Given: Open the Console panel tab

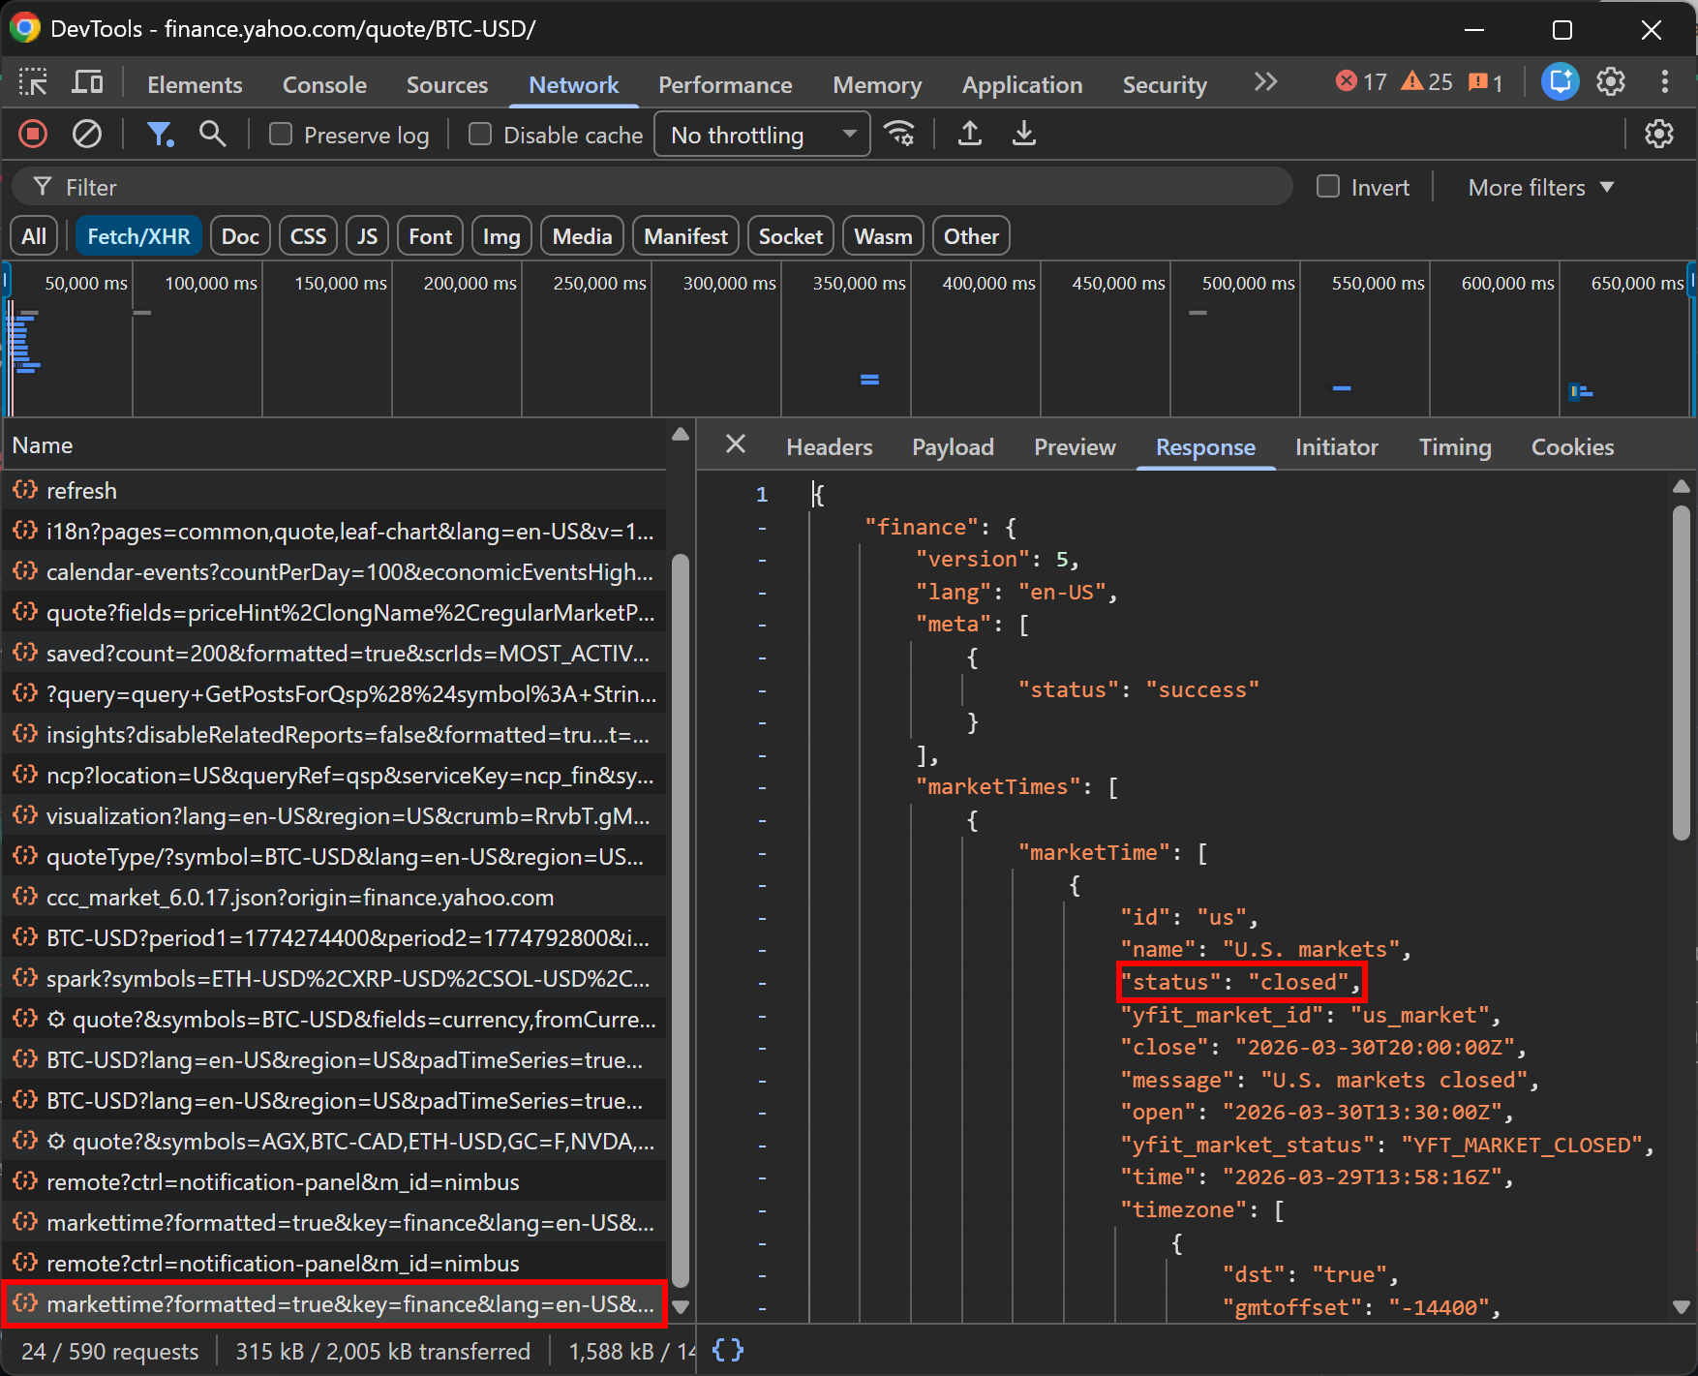Looking at the screenshot, I should 324,84.
